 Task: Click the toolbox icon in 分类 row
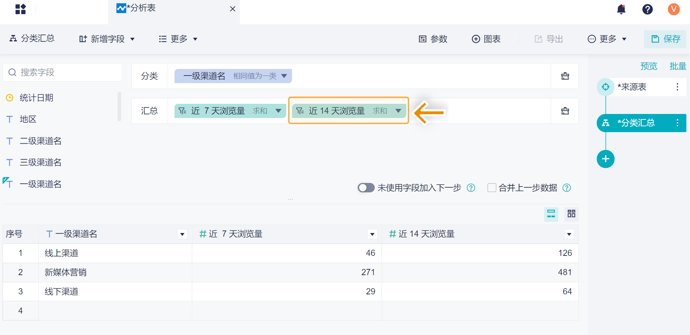[x=565, y=76]
